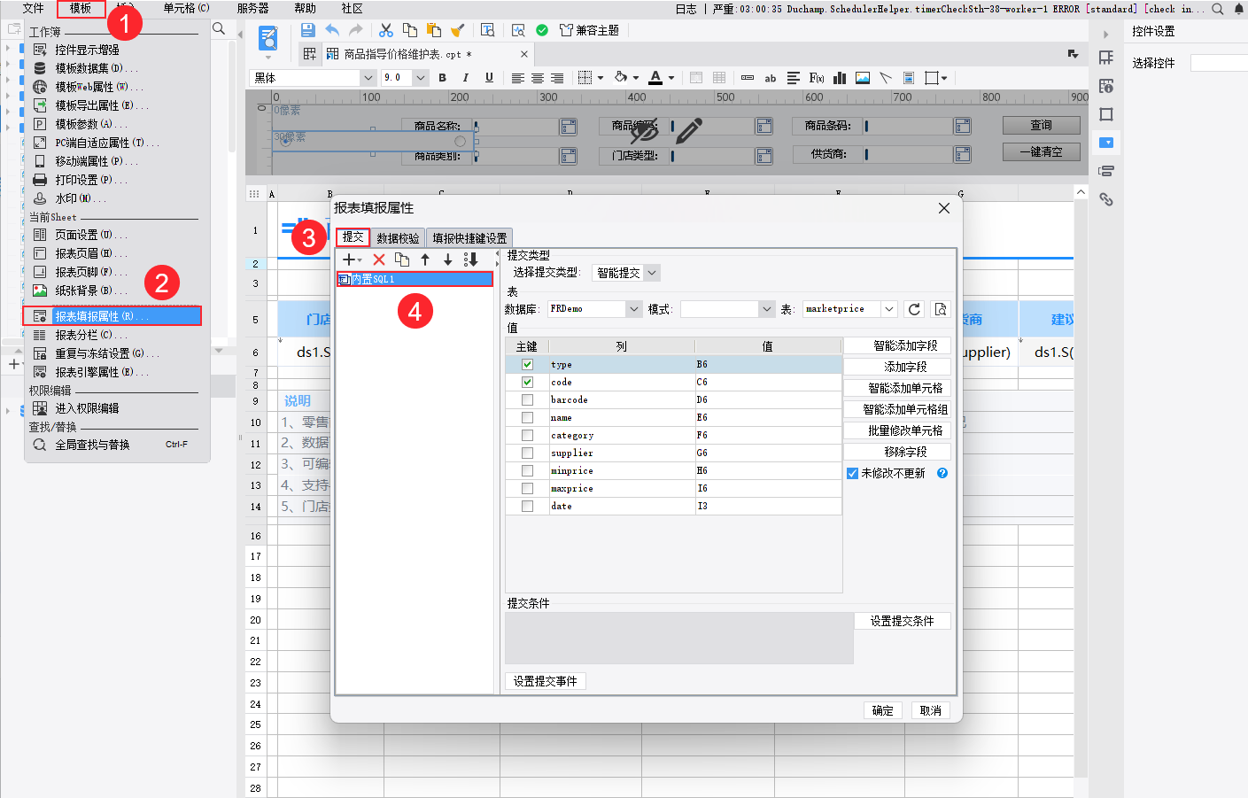Check primary key for minprice row
The image size is (1248, 798).
(x=528, y=470)
